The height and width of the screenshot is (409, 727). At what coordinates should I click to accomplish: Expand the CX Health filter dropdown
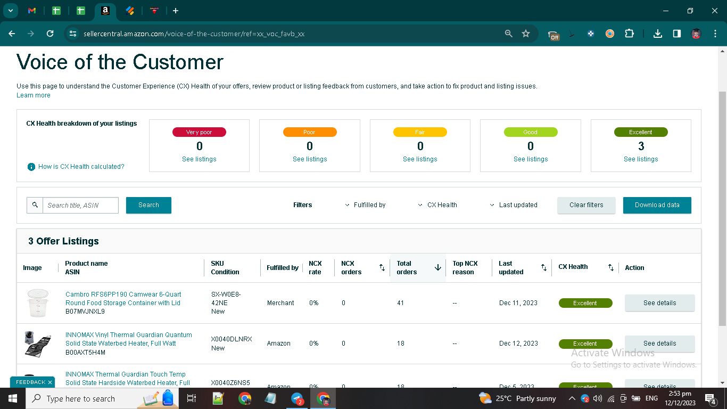(x=437, y=205)
